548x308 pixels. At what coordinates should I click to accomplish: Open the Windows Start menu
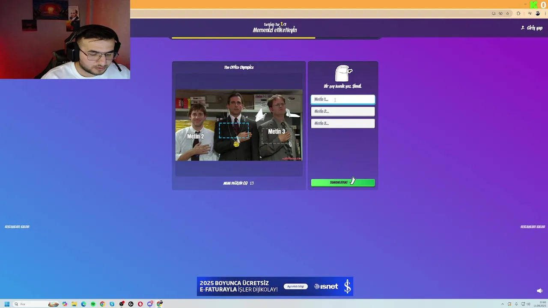click(7, 304)
